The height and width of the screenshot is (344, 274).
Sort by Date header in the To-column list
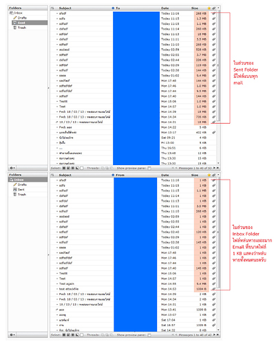coord(165,8)
